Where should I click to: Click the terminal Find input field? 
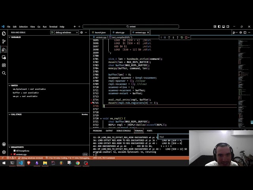pos(174,137)
